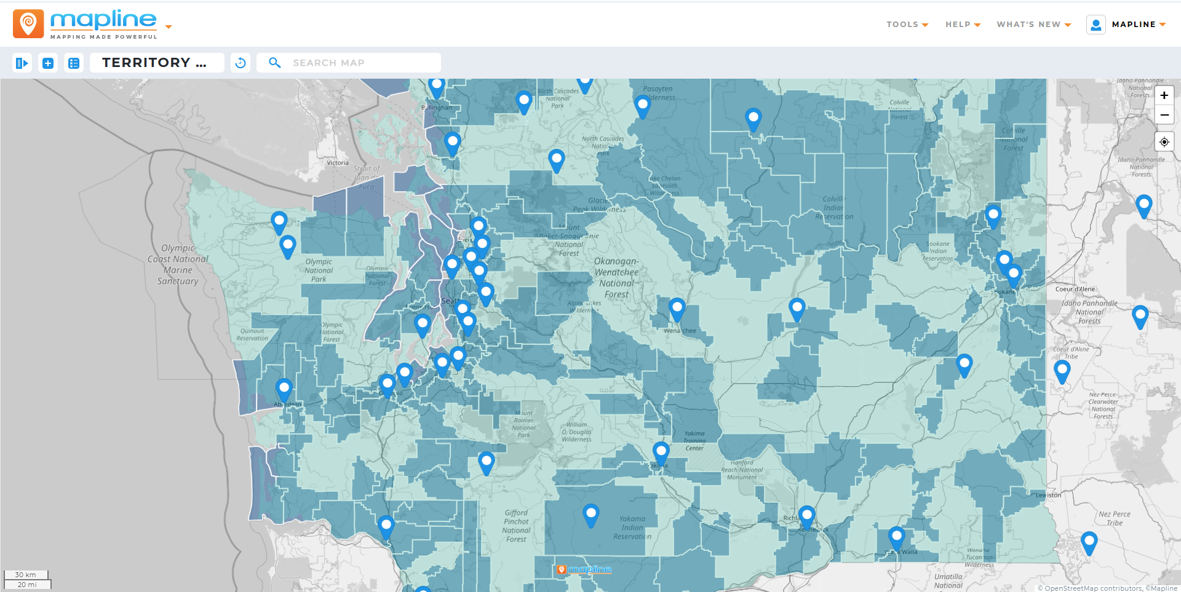The image size is (1181, 592).
Task: Click the pin at Wenatchee
Action: pos(677,310)
